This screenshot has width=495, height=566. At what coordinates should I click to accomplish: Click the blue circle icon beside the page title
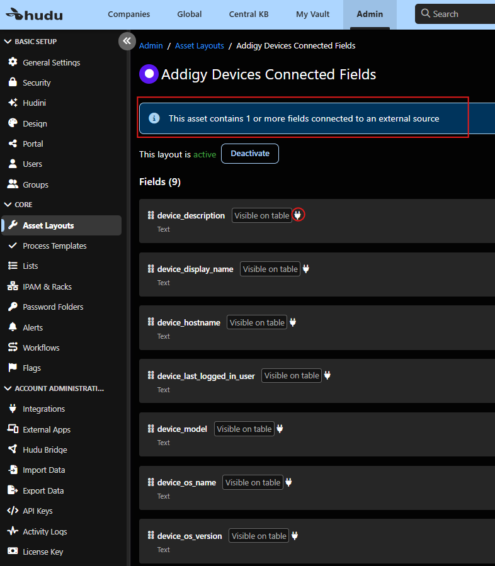[148, 74]
